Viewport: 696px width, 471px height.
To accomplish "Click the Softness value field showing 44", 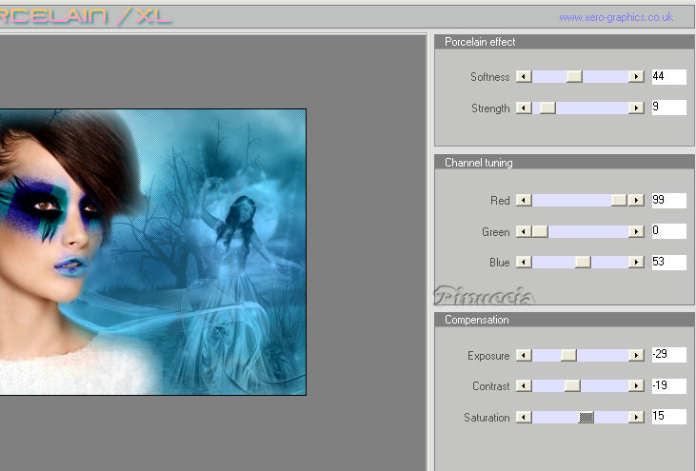I will pos(669,76).
